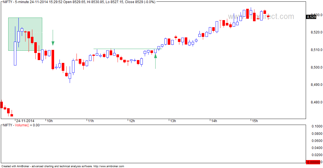
Task: Click the 0.0800 volume axis label
Action: pyautogui.click(x=317, y=134)
